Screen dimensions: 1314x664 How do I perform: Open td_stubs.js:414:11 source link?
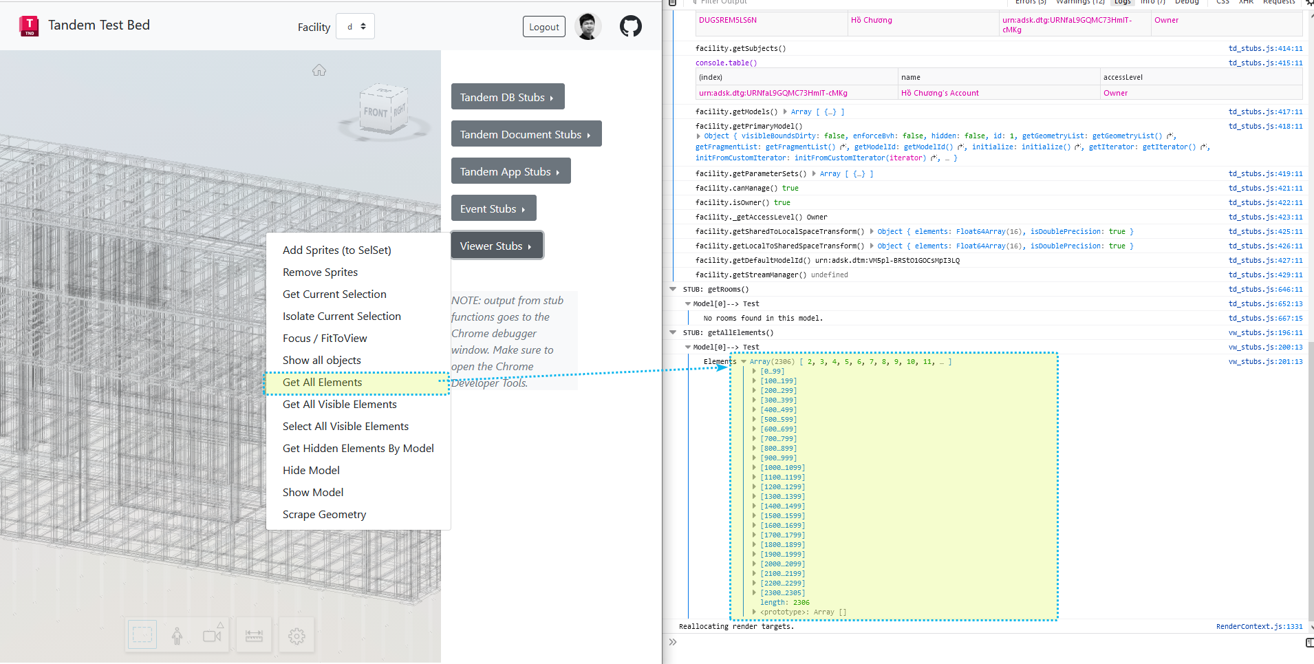(1264, 49)
